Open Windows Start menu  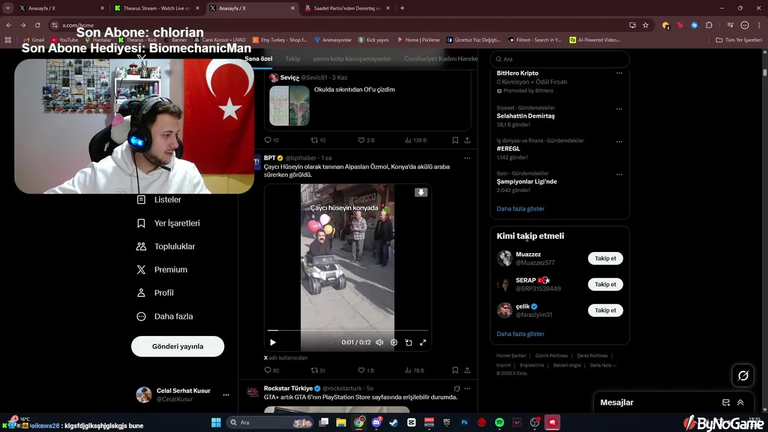pyautogui.click(x=216, y=422)
